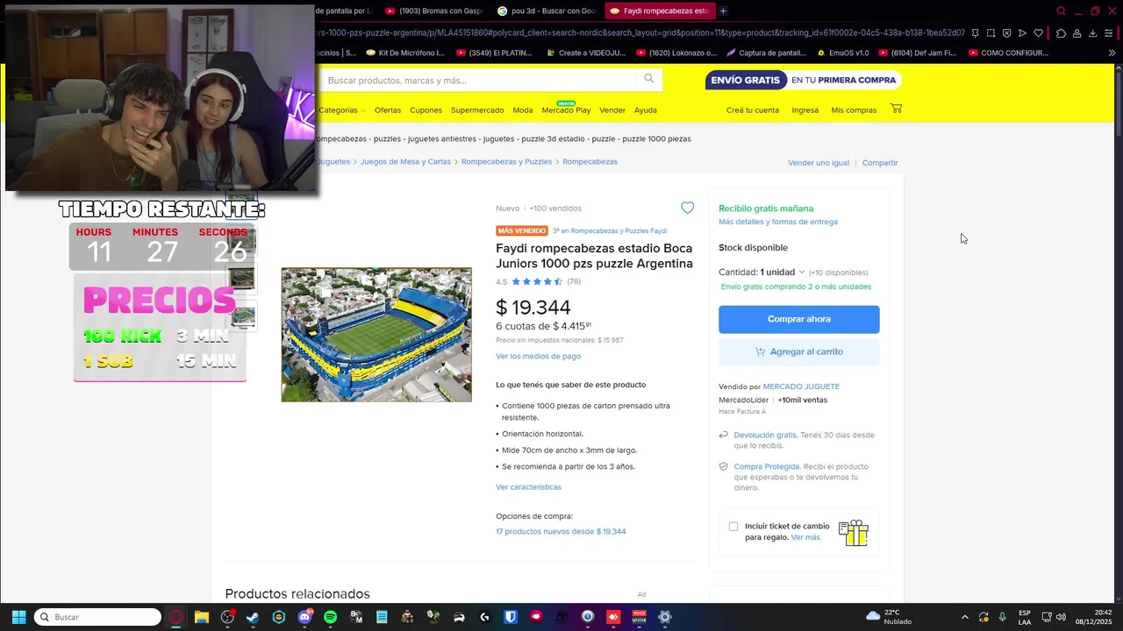Open the Ver características link
This screenshot has width=1123, height=631.
[528, 486]
